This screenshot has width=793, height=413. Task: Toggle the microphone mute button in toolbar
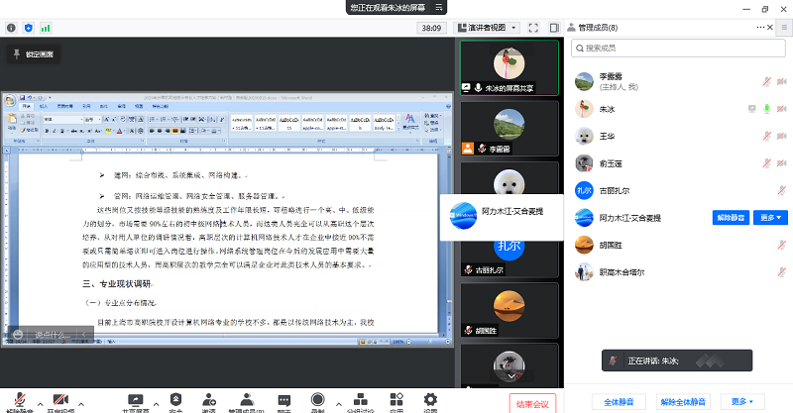pyautogui.click(x=18, y=400)
